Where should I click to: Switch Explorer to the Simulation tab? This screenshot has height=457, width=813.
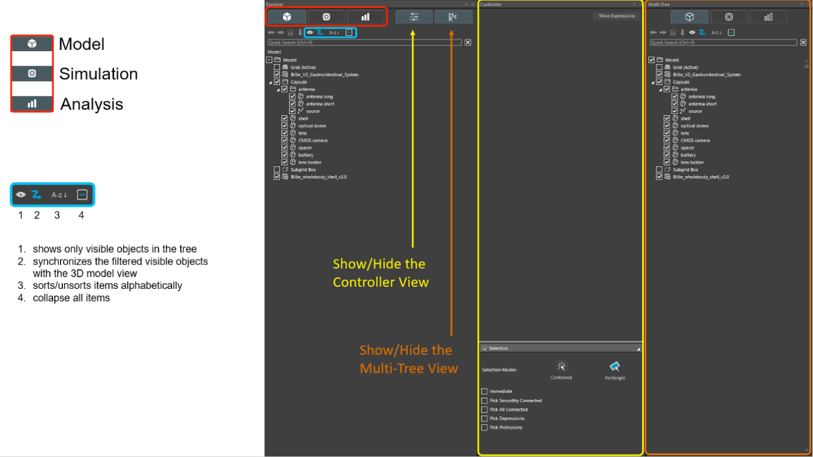(327, 16)
